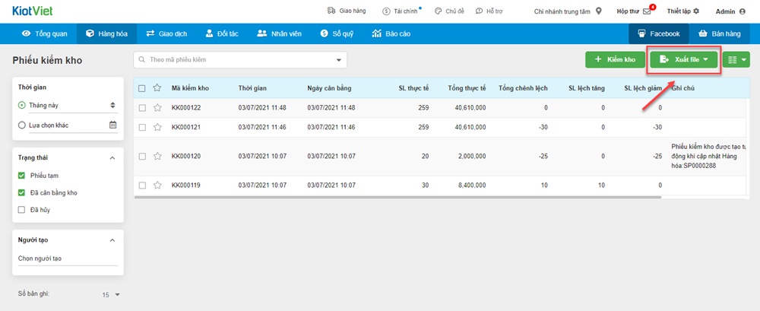Open the column display options dropdown

(735, 59)
